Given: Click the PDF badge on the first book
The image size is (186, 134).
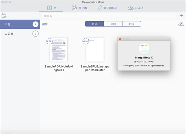Looking at the screenshot, I should pyautogui.click(x=49, y=41).
